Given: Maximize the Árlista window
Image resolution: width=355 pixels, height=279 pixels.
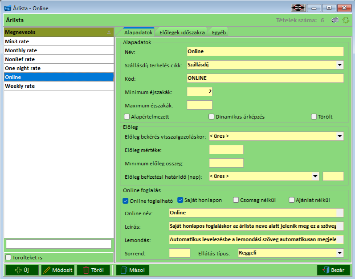Looking at the screenshot, I should click(329, 8).
